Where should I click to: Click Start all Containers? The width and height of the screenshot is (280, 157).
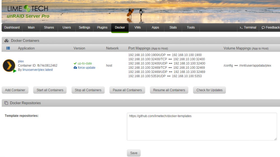tap(50, 90)
